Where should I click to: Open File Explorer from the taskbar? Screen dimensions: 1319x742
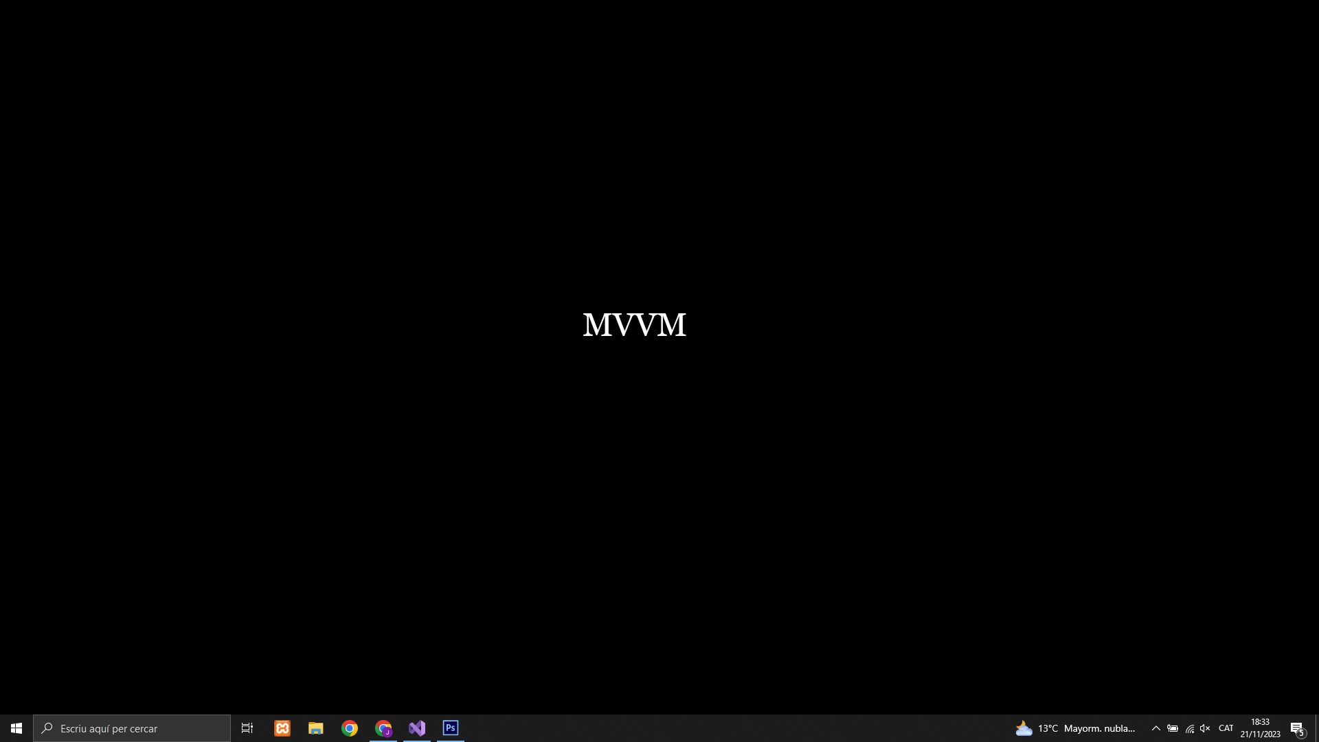pos(316,728)
